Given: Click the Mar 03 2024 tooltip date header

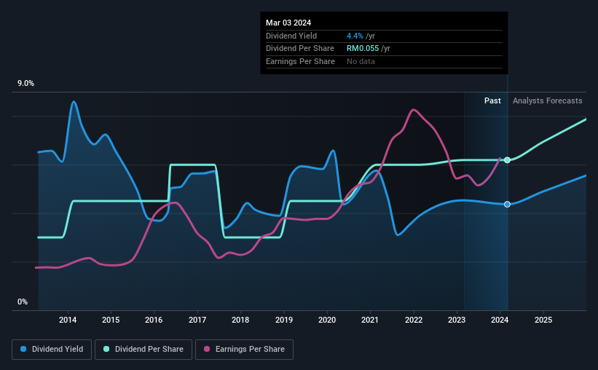Looking at the screenshot, I should click(x=288, y=23).
